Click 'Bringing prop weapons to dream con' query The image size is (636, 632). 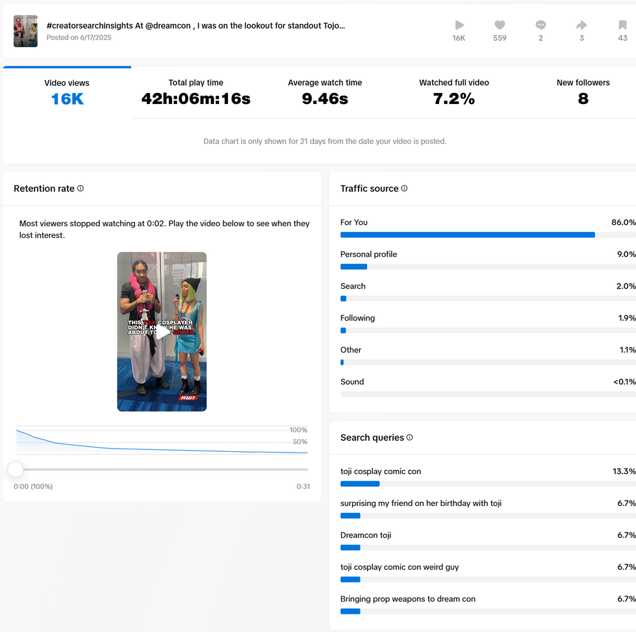point(407,599)
